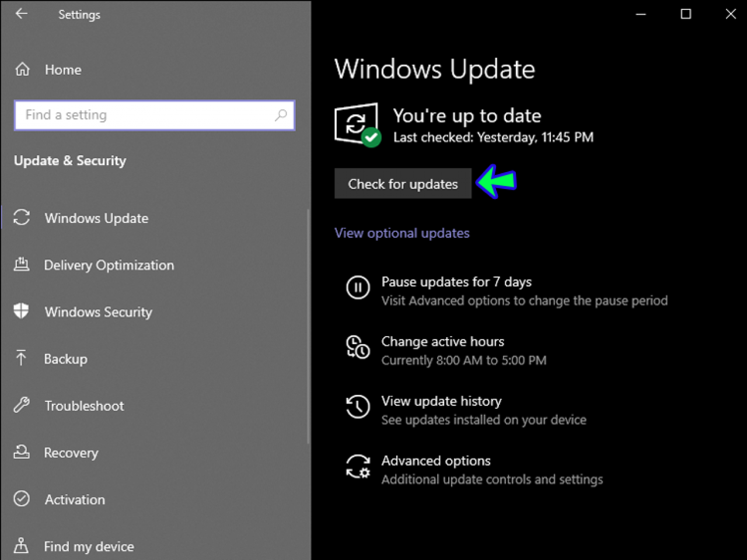Click the View update history icon

tap(358, 407)
